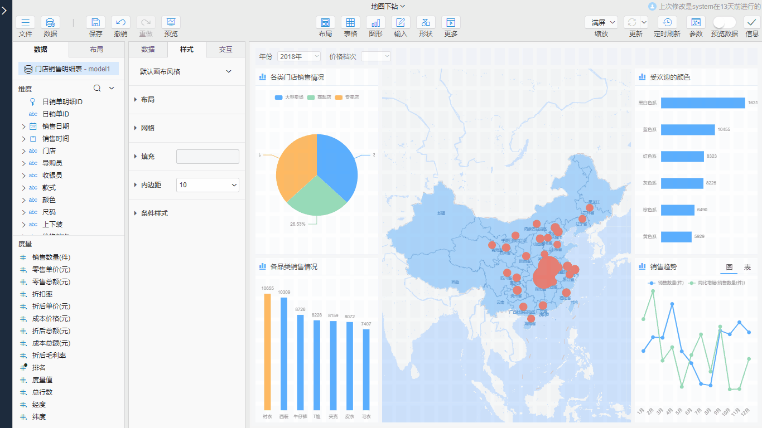Switch to the Interaction (交互) tab
The height and width of the screenshot is (428, 762).
pos(225,50)
